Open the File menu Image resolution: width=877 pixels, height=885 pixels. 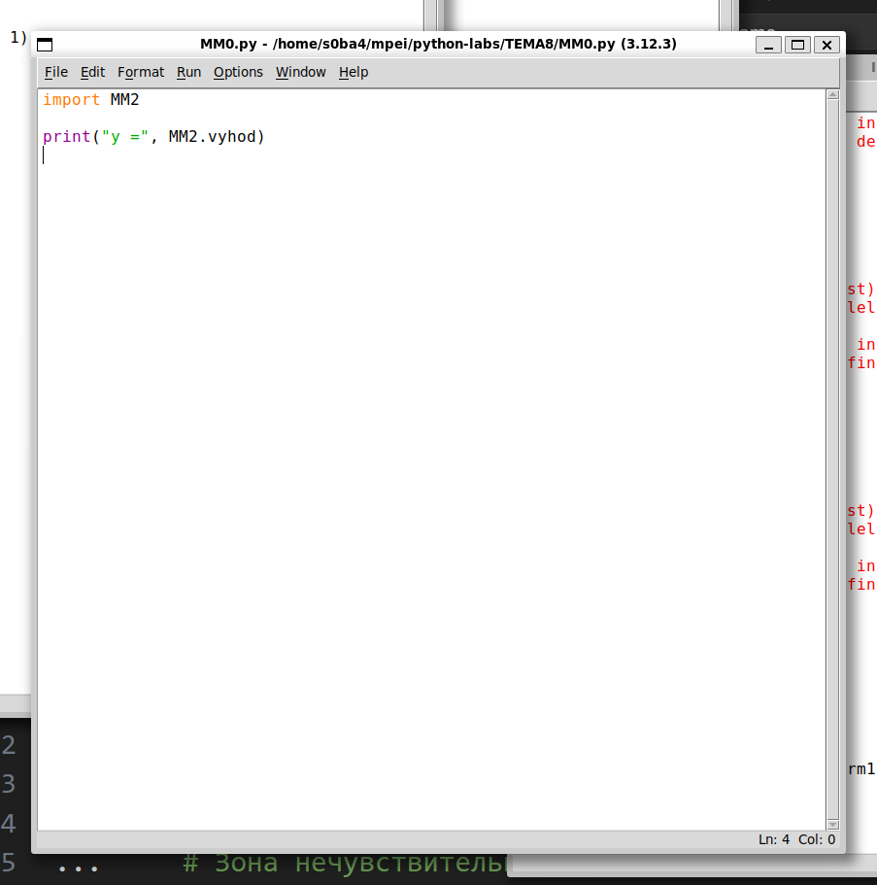click(x=56, y=72)
